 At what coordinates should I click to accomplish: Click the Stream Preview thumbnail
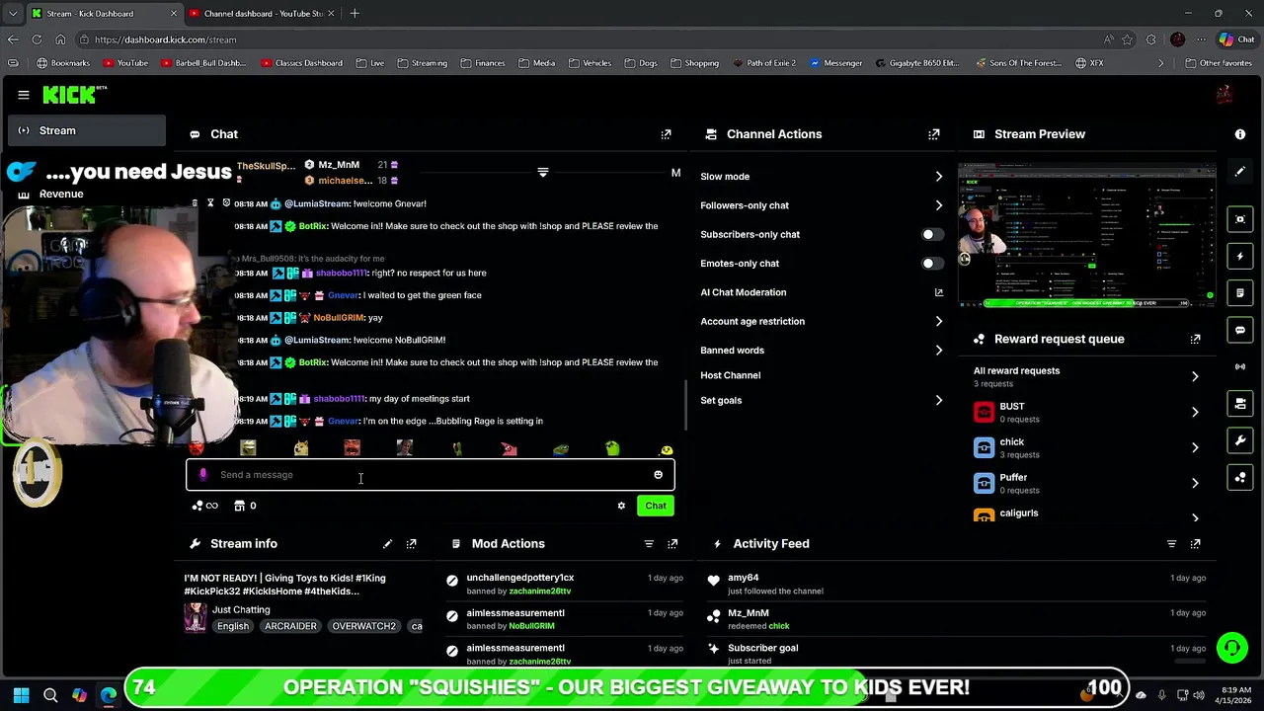click(1087, 235)
